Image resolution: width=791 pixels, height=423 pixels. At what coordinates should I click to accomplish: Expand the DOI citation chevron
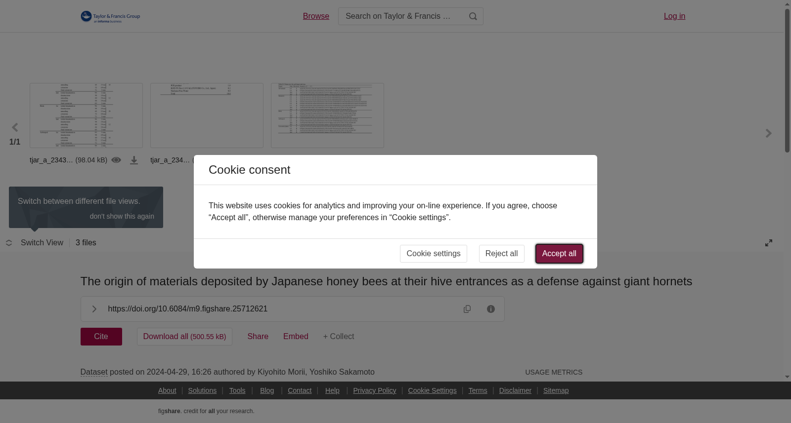pyautogui.click(x=94, y=309)
